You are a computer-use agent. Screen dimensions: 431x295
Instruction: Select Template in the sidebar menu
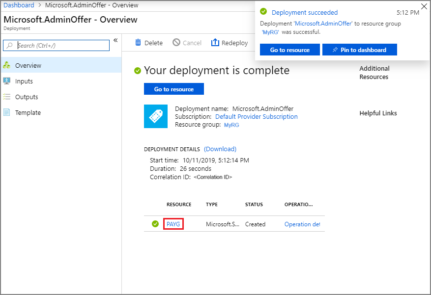pyautogui.click(x=27, y=112)
